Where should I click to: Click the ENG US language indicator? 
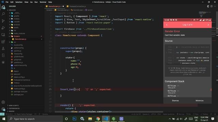[196, 119]
